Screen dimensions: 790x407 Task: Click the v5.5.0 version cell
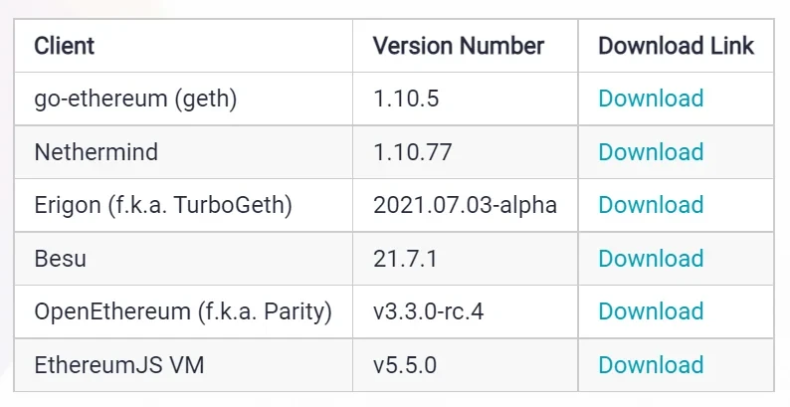(404, 365)
